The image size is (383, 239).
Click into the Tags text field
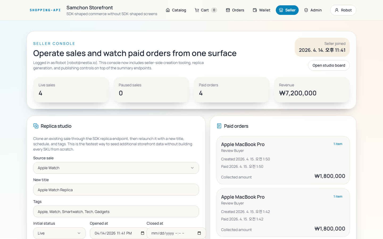[x=116, y=212]
